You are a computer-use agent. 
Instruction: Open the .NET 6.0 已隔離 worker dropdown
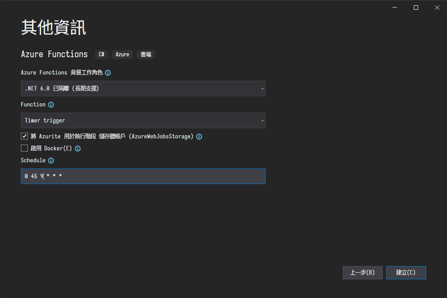pos(143,88)
